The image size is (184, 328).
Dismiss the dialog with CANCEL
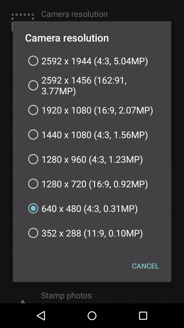tap(145, 266)
